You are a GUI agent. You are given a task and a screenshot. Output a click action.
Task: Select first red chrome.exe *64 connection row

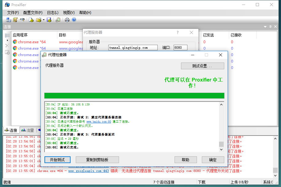(x=32, y=42)
